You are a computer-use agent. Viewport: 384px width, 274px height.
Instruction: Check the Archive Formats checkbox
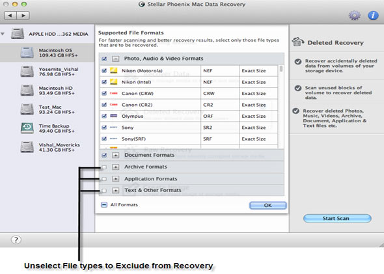(x=104, y=167)
